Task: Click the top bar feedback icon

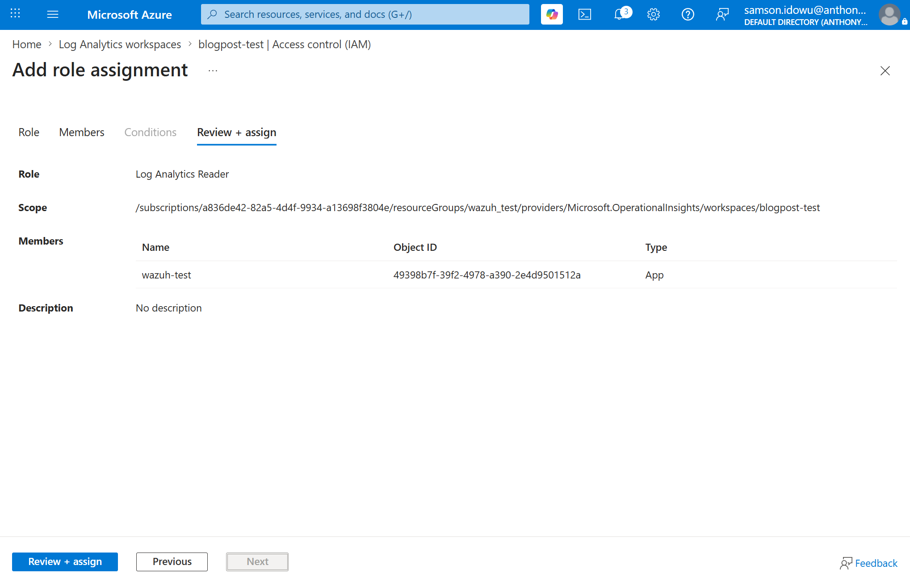Action: [722, 14]
